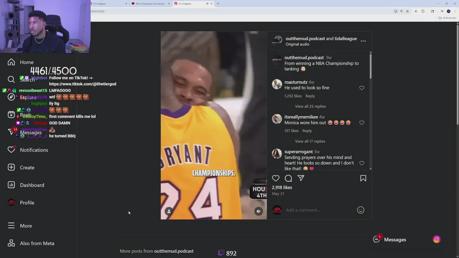
Task: Click the Add a comment field
Action: coord(319,210)
